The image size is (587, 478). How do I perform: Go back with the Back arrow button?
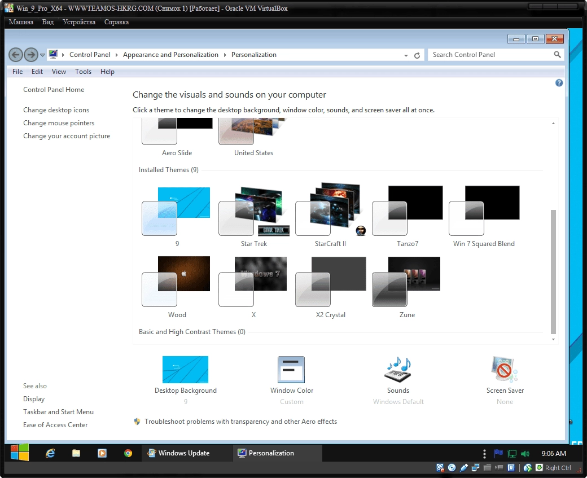pos(15,55)
